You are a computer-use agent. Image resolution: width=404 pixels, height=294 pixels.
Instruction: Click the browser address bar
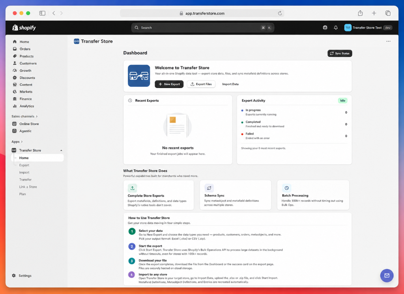tap(202, 13)
